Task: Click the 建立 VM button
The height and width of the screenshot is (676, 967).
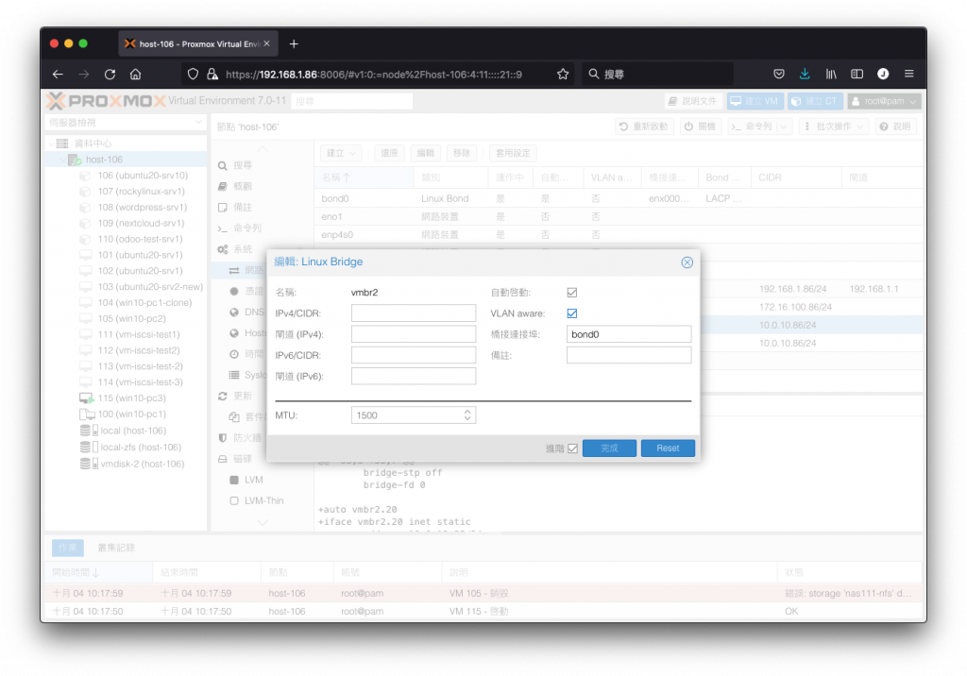Action: click(x=755, y=101)
